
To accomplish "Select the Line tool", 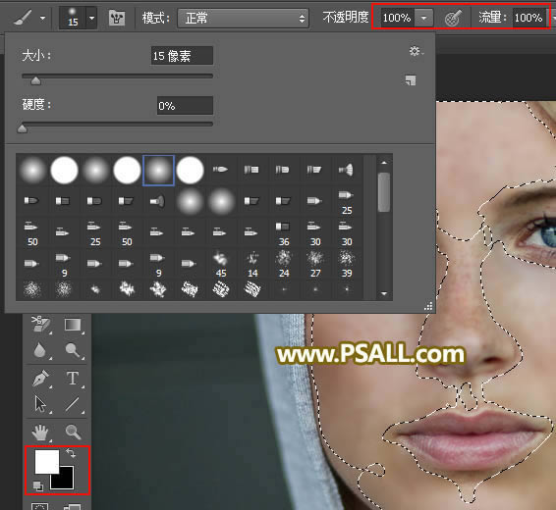I will [73, 404].
